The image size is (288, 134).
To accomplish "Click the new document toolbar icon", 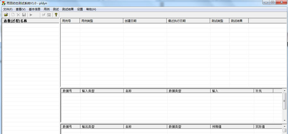I will [13, 15].
